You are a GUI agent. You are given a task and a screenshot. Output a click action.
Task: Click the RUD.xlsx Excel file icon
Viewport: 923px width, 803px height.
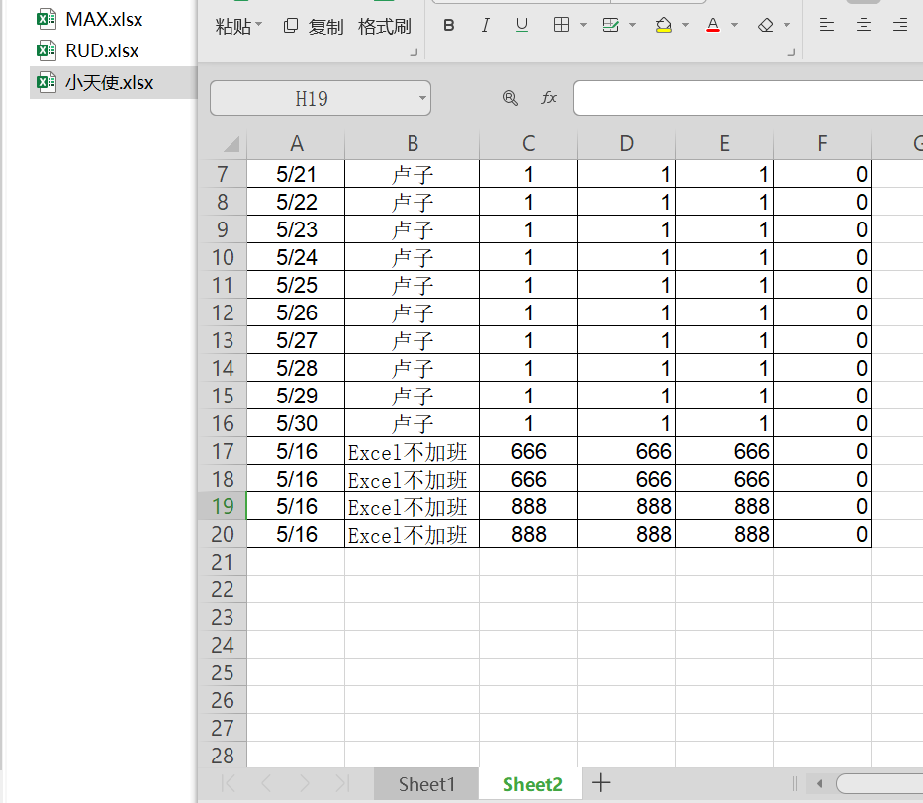46,50
